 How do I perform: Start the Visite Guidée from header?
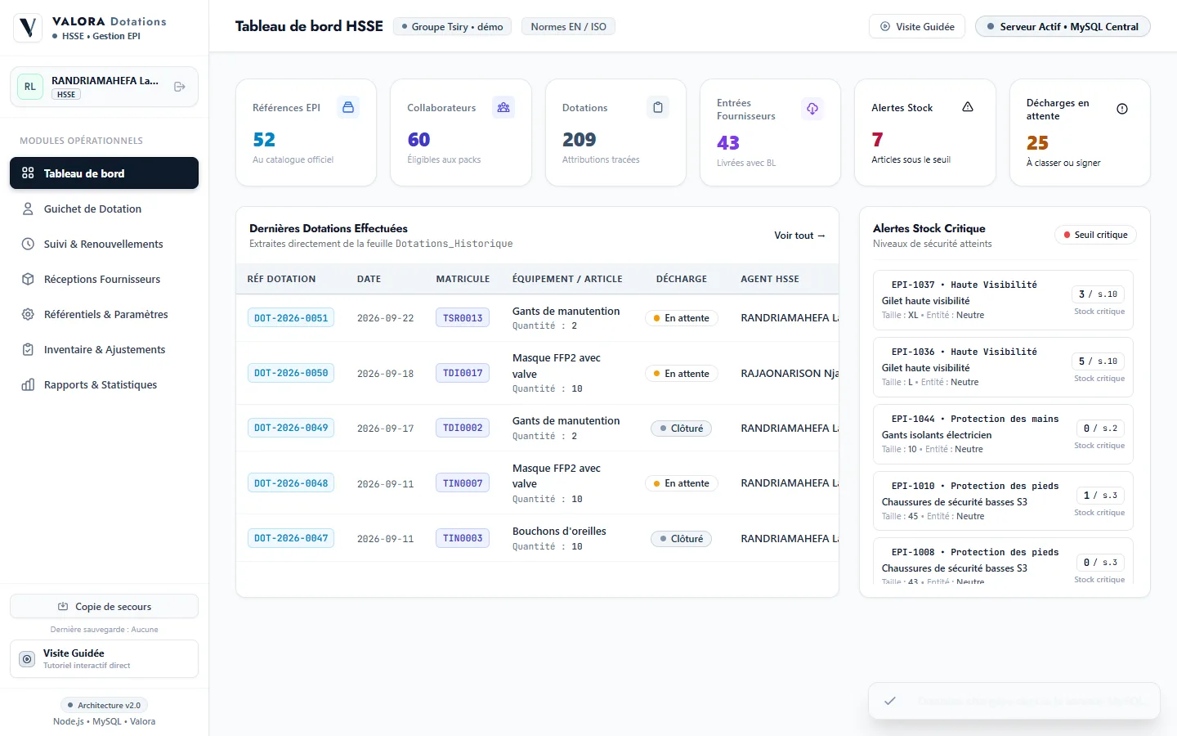(x=917, y=26)
